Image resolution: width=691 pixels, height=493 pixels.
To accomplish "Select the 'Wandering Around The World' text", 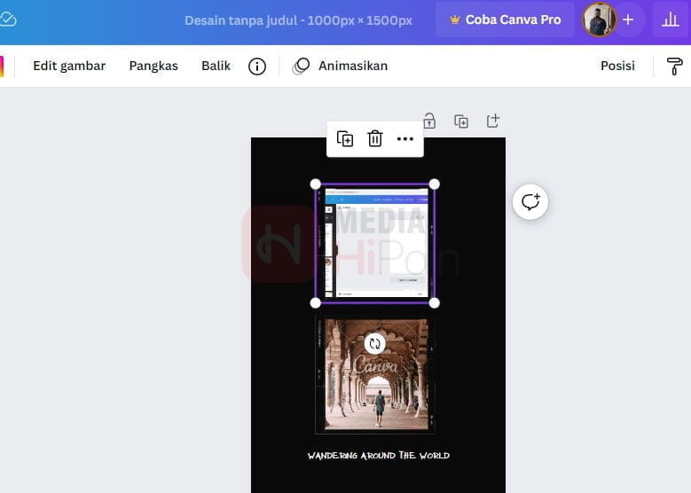I will click(379, 455).
